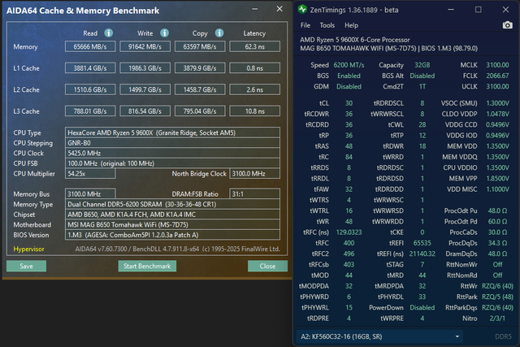Minimize the AIDA64 benchmark window
This screenshot has height=347, width=520.
[254, 9]
